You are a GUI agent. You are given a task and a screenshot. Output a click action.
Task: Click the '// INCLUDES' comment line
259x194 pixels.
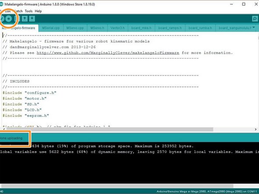(x=16, y=81)
